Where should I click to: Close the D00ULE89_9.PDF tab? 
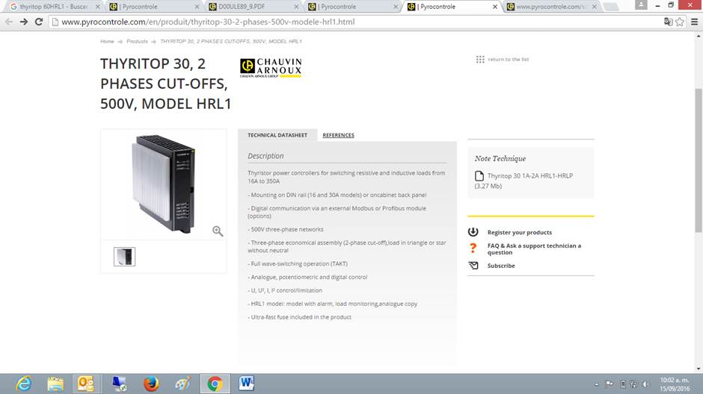(x=296, y=7)
